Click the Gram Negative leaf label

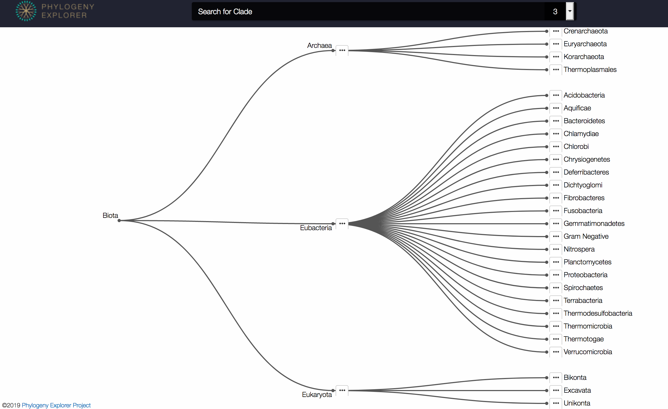point(586,237)
